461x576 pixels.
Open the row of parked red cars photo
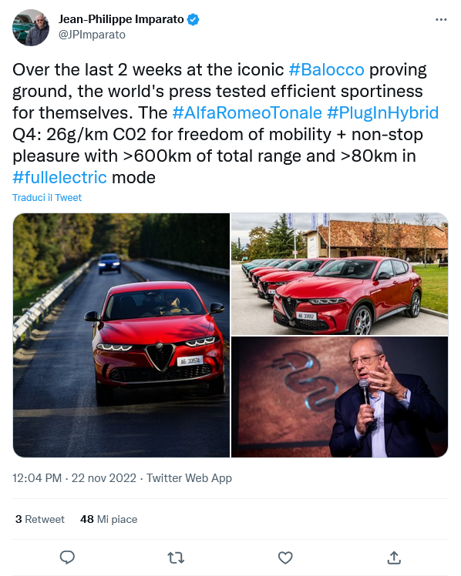(x=340, y=274)
